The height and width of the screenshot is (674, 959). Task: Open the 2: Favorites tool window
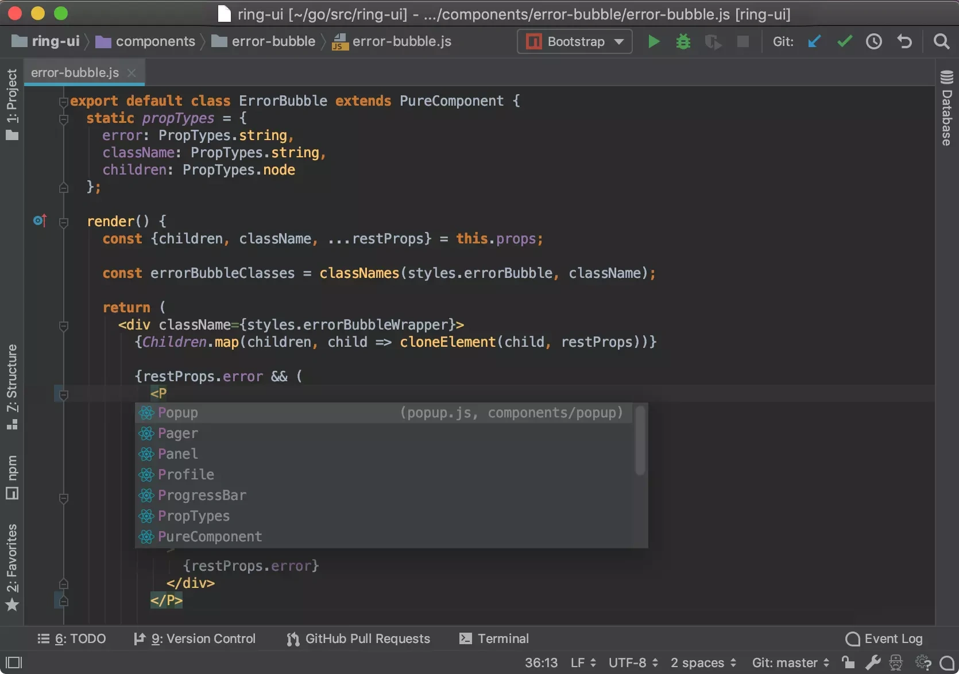point(12,567)
